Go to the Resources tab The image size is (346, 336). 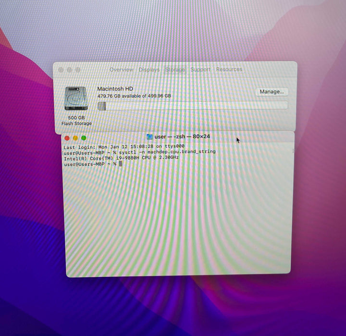[x=229, y=69]
